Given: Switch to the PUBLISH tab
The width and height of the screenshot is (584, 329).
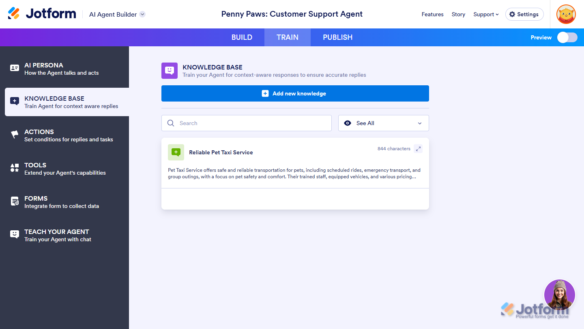Looking at the screenshot, I should click(x=337, y=37).
